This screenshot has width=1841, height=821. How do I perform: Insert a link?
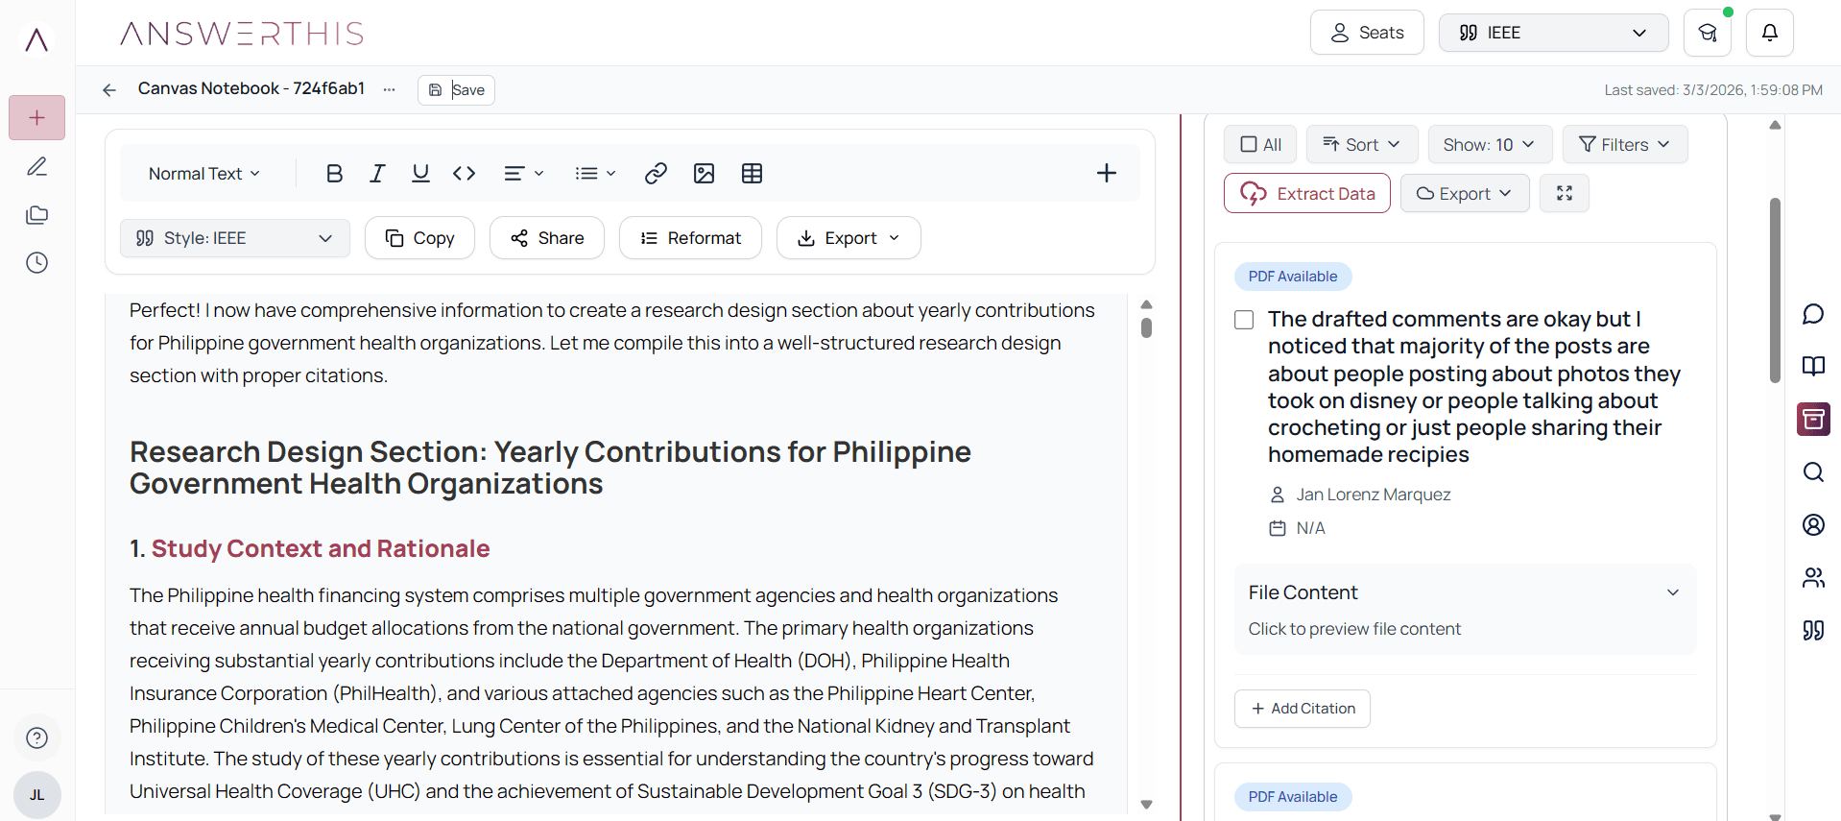(656, 174)
